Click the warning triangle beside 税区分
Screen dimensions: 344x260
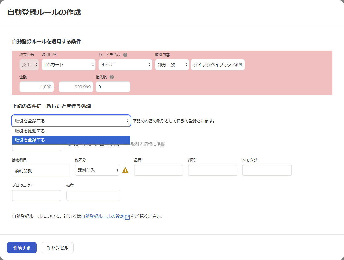(x=125, y=170)
